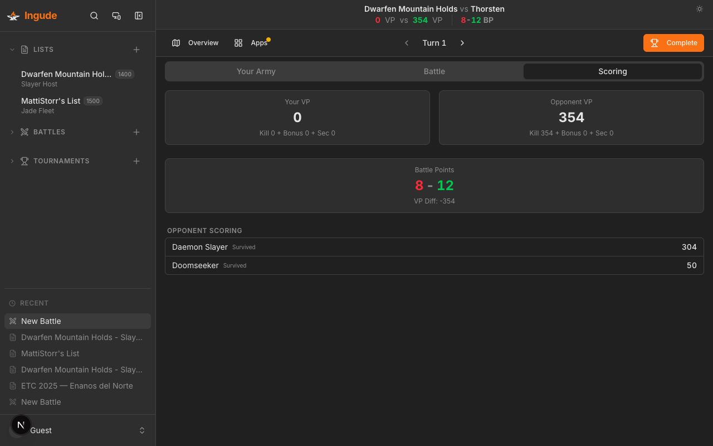Toggle the brightness icon in the header
Image resolution: width=713 pixels, height=446 pixels.
pos(700,9)
